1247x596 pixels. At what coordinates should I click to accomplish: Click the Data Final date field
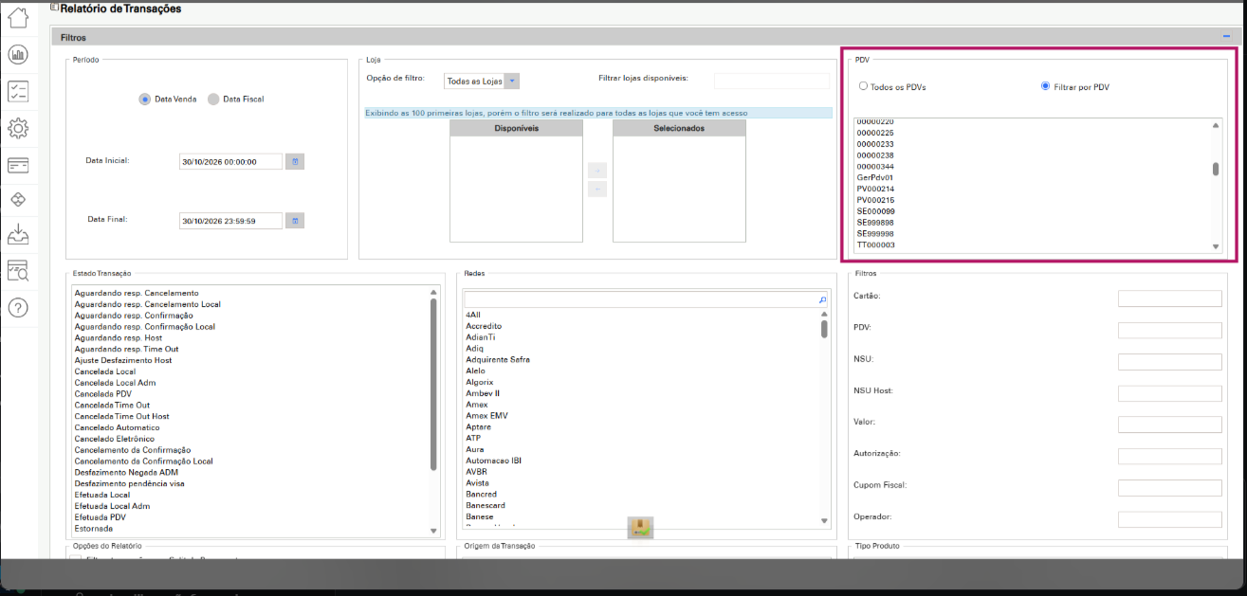pyautogui.click(x=231, y=221)
